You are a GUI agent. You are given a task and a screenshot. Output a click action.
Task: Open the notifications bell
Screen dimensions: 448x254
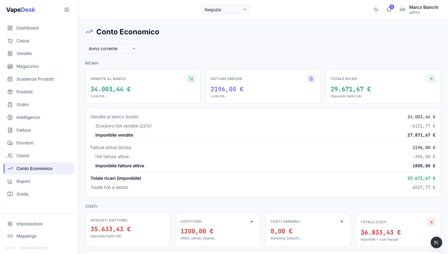click(x=389, y=9)
